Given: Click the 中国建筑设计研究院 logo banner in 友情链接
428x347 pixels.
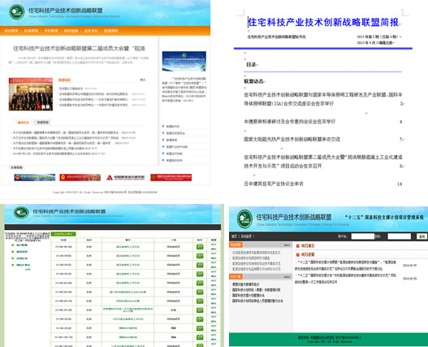Looking at the screenshot, I should [x=126, y=178].
